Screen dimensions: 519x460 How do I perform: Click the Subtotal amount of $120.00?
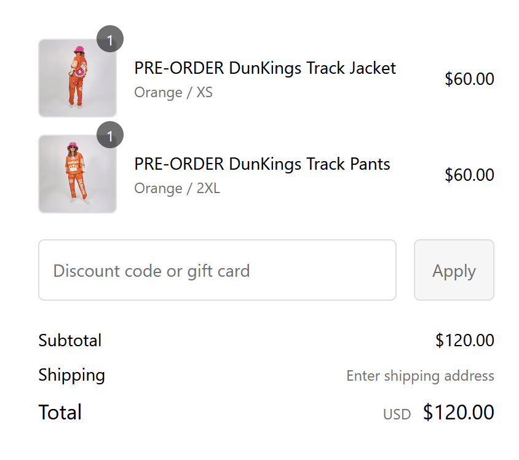464,341
